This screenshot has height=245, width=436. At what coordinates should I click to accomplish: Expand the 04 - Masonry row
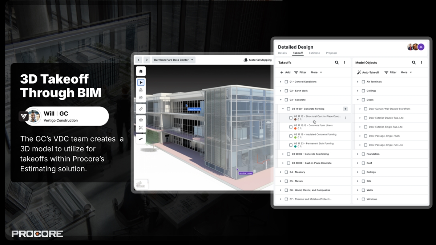281,172
